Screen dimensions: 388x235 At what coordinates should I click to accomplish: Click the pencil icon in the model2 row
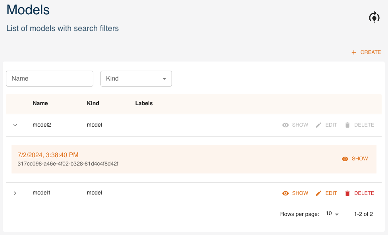pyautogui.click(x=319, y=125)
